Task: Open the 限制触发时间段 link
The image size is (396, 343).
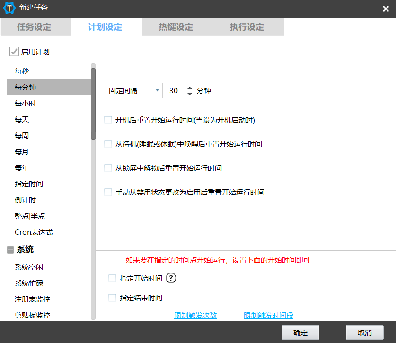Action: click(x=268, y=315)
